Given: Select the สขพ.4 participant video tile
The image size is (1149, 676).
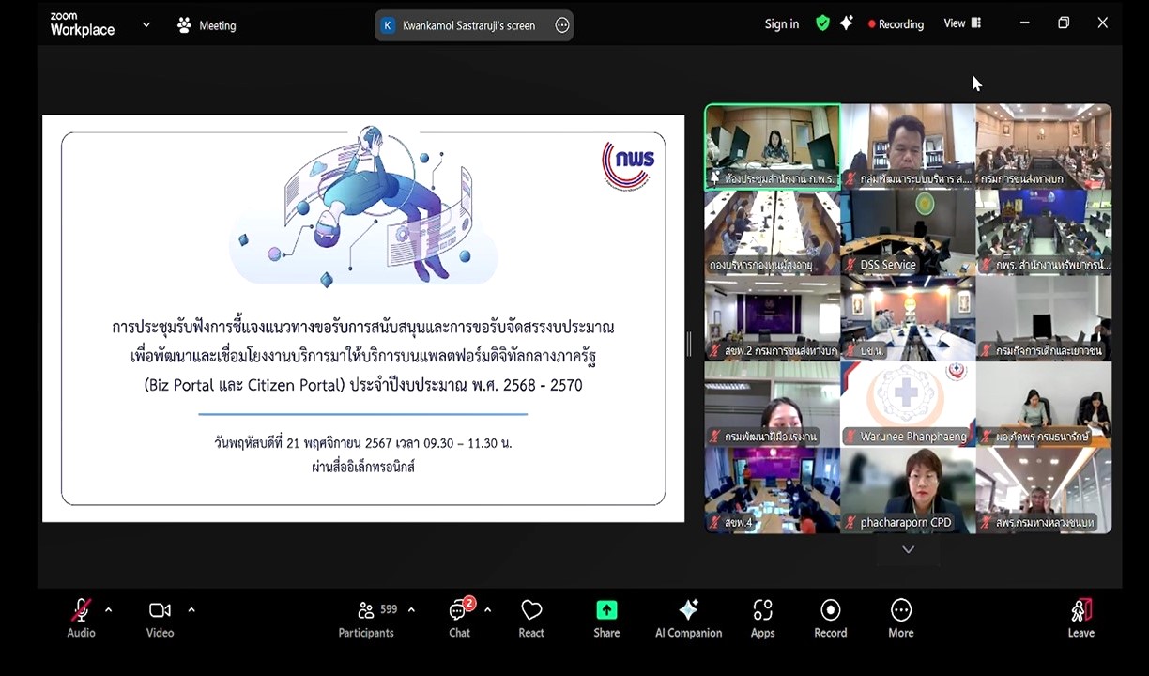Looking at the screenshot, I should pos(773,490).
